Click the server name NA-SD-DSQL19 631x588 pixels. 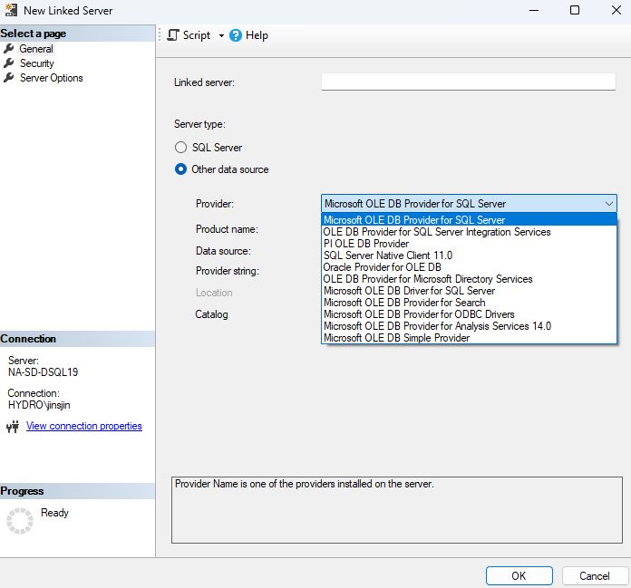pyautogui.click(x=43, y=372)
